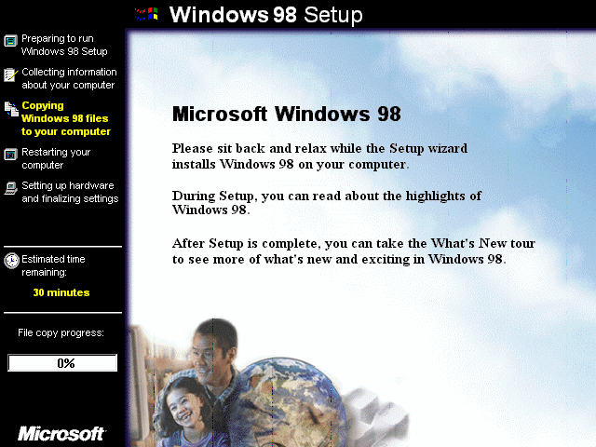Click the Microsoft Windows 98 heading
Image resolution: width=596 pixels, height=447 pixels.
[286, 114]
